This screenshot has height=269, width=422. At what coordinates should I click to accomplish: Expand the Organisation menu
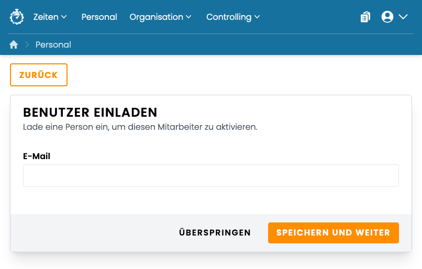160,17
